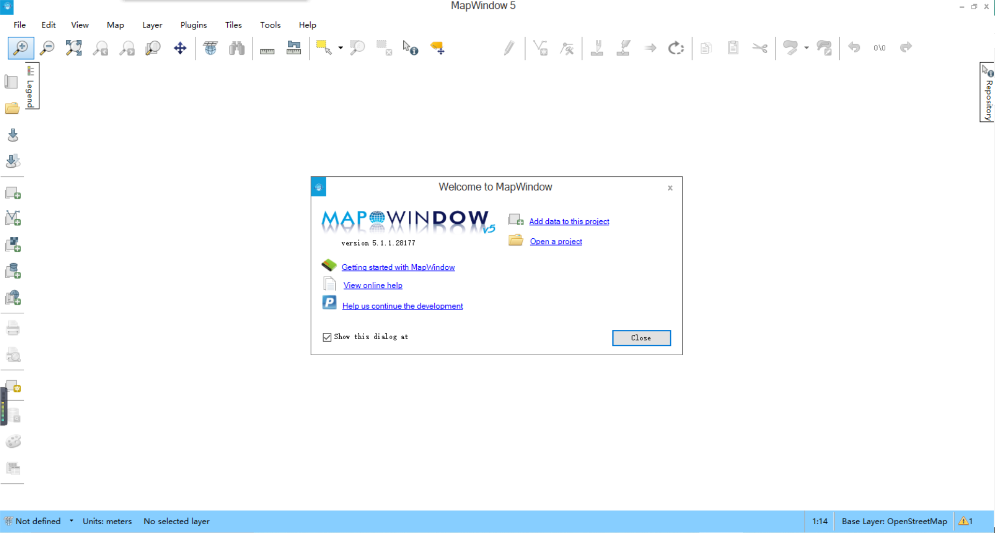Screen dimensions: 995x533
Task: Click the redo arrow icon
Action: [905, 48]
